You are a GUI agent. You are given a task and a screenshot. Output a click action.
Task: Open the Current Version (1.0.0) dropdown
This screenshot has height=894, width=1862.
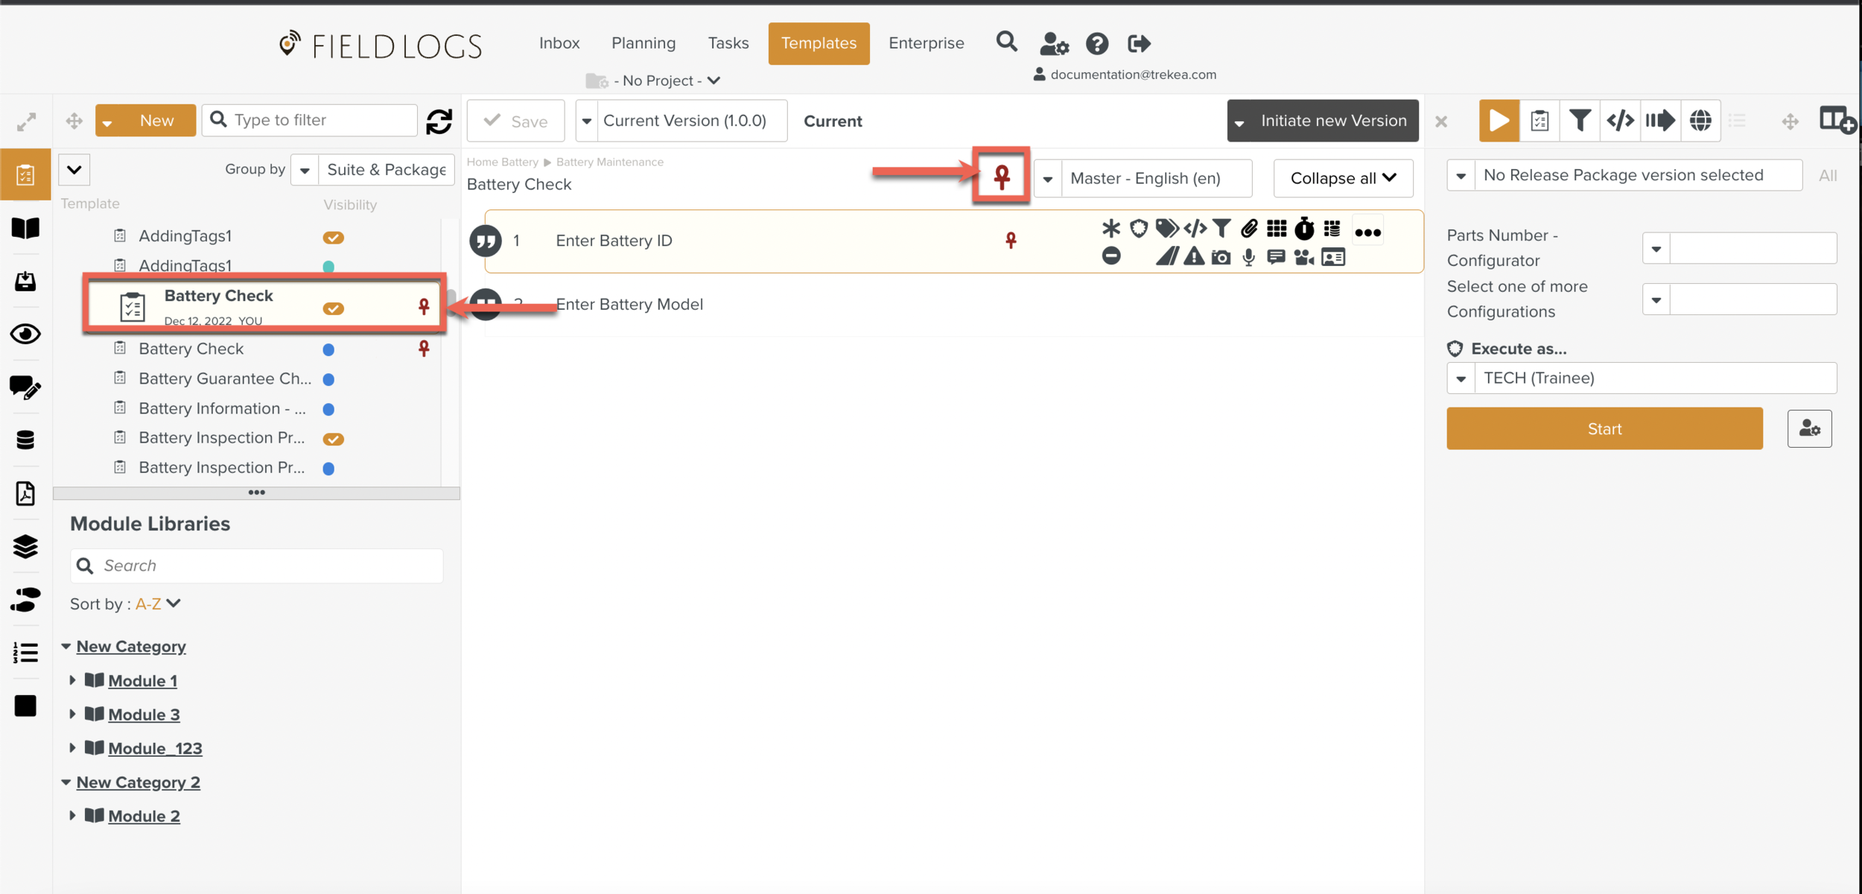[x=681, y=121]
